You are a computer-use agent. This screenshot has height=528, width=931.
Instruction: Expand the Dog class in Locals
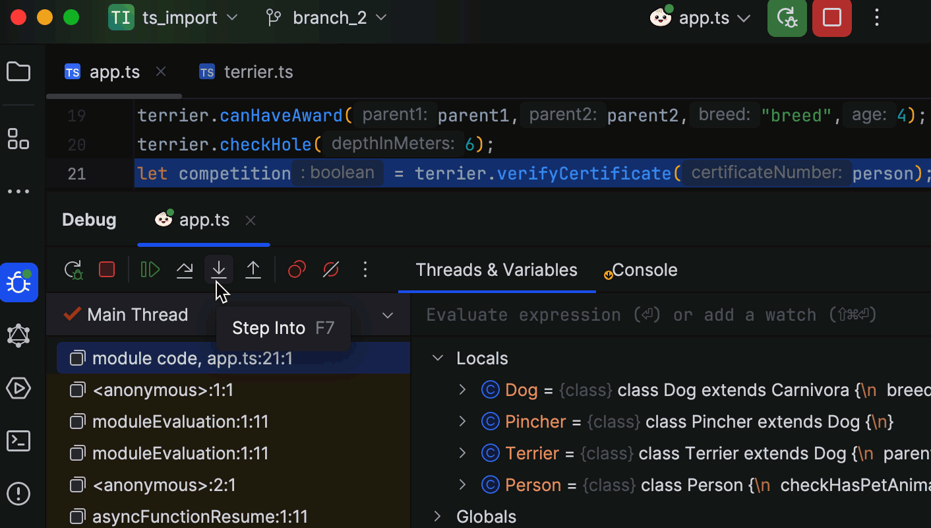tap(464, 389)
